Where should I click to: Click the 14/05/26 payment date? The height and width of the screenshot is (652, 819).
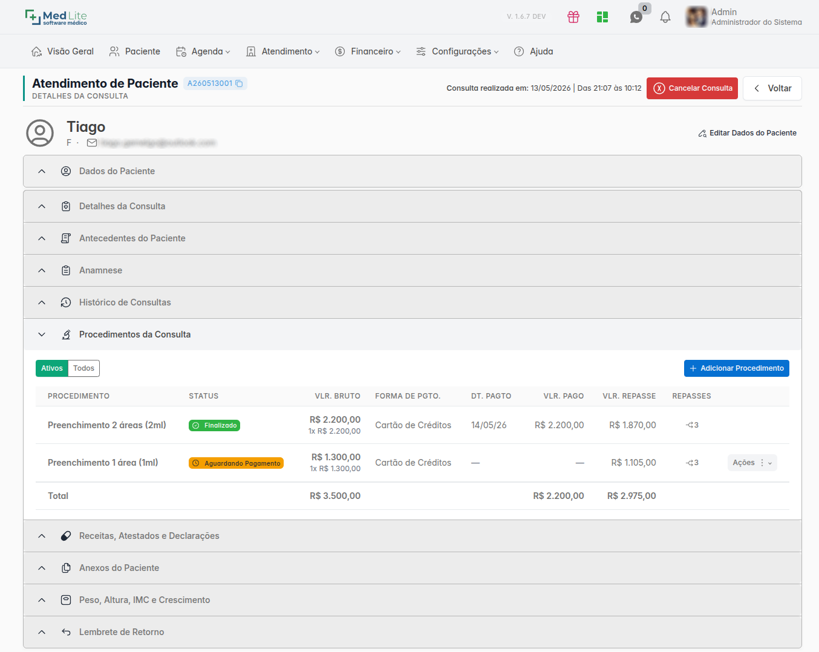(x=489, y=425)
